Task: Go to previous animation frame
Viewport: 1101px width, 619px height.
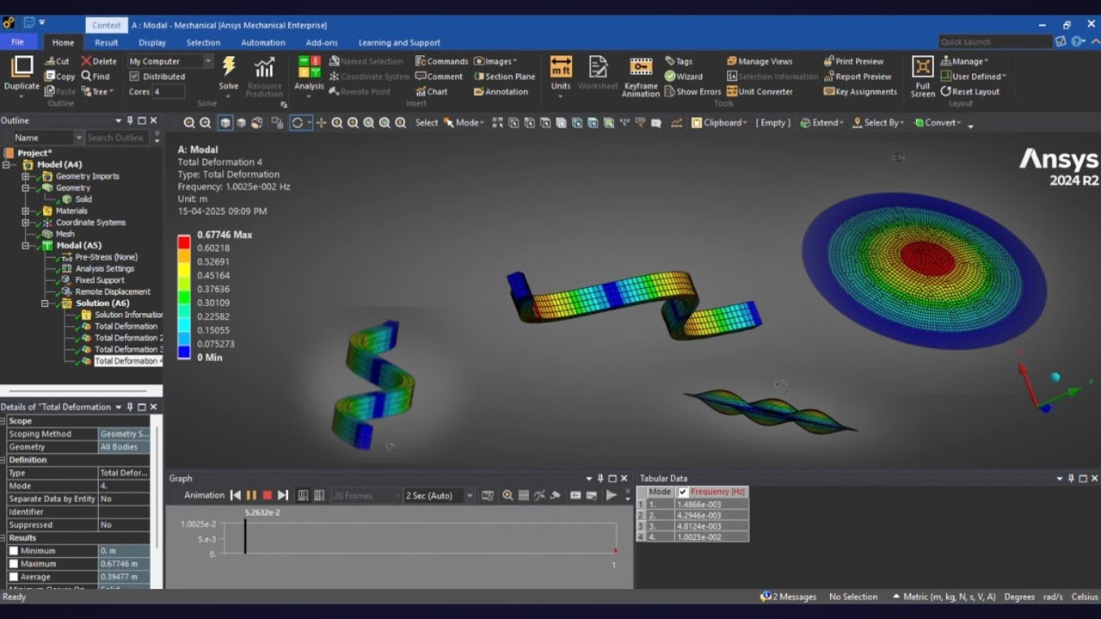Action: 235,495
